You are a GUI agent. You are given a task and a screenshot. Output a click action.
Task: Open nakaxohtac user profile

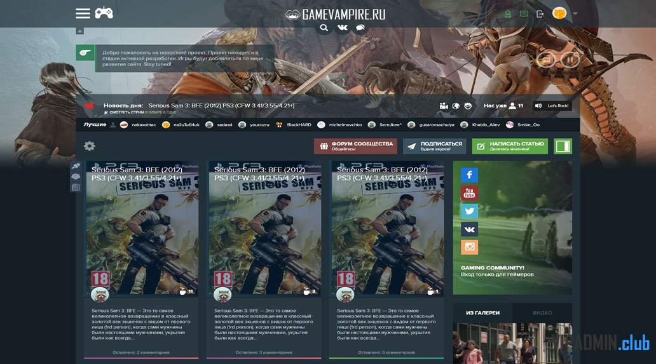point(138,125)
